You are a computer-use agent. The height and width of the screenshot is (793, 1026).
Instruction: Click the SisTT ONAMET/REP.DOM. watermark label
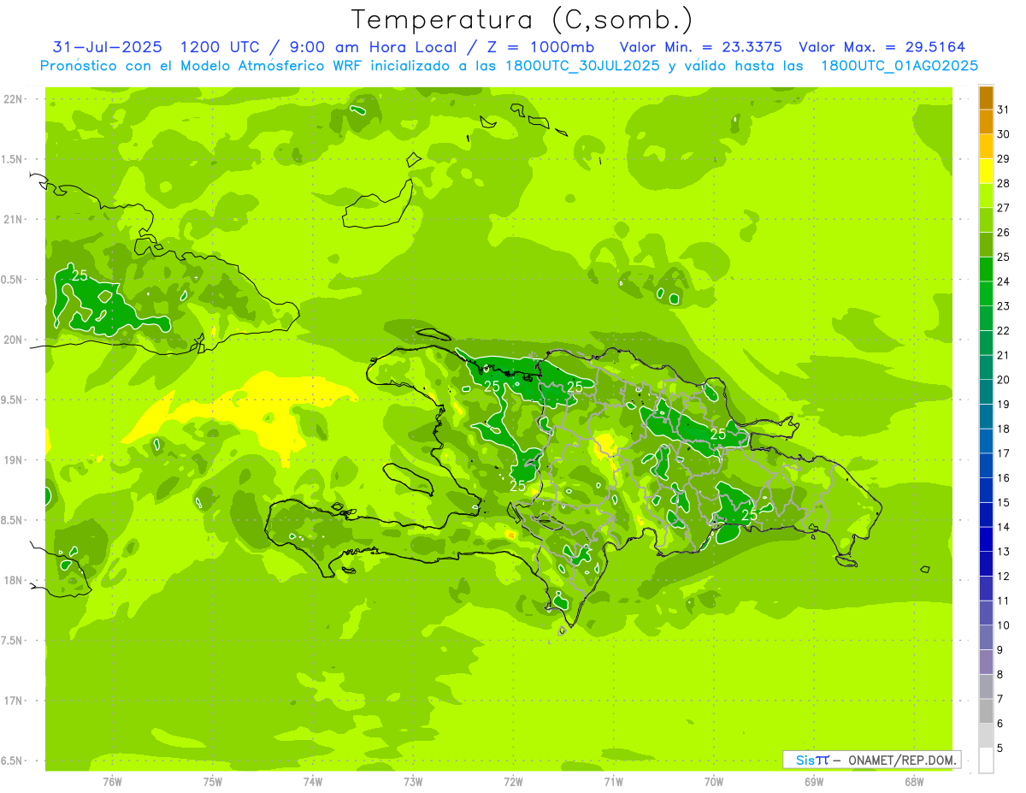[x=871, y=760]
